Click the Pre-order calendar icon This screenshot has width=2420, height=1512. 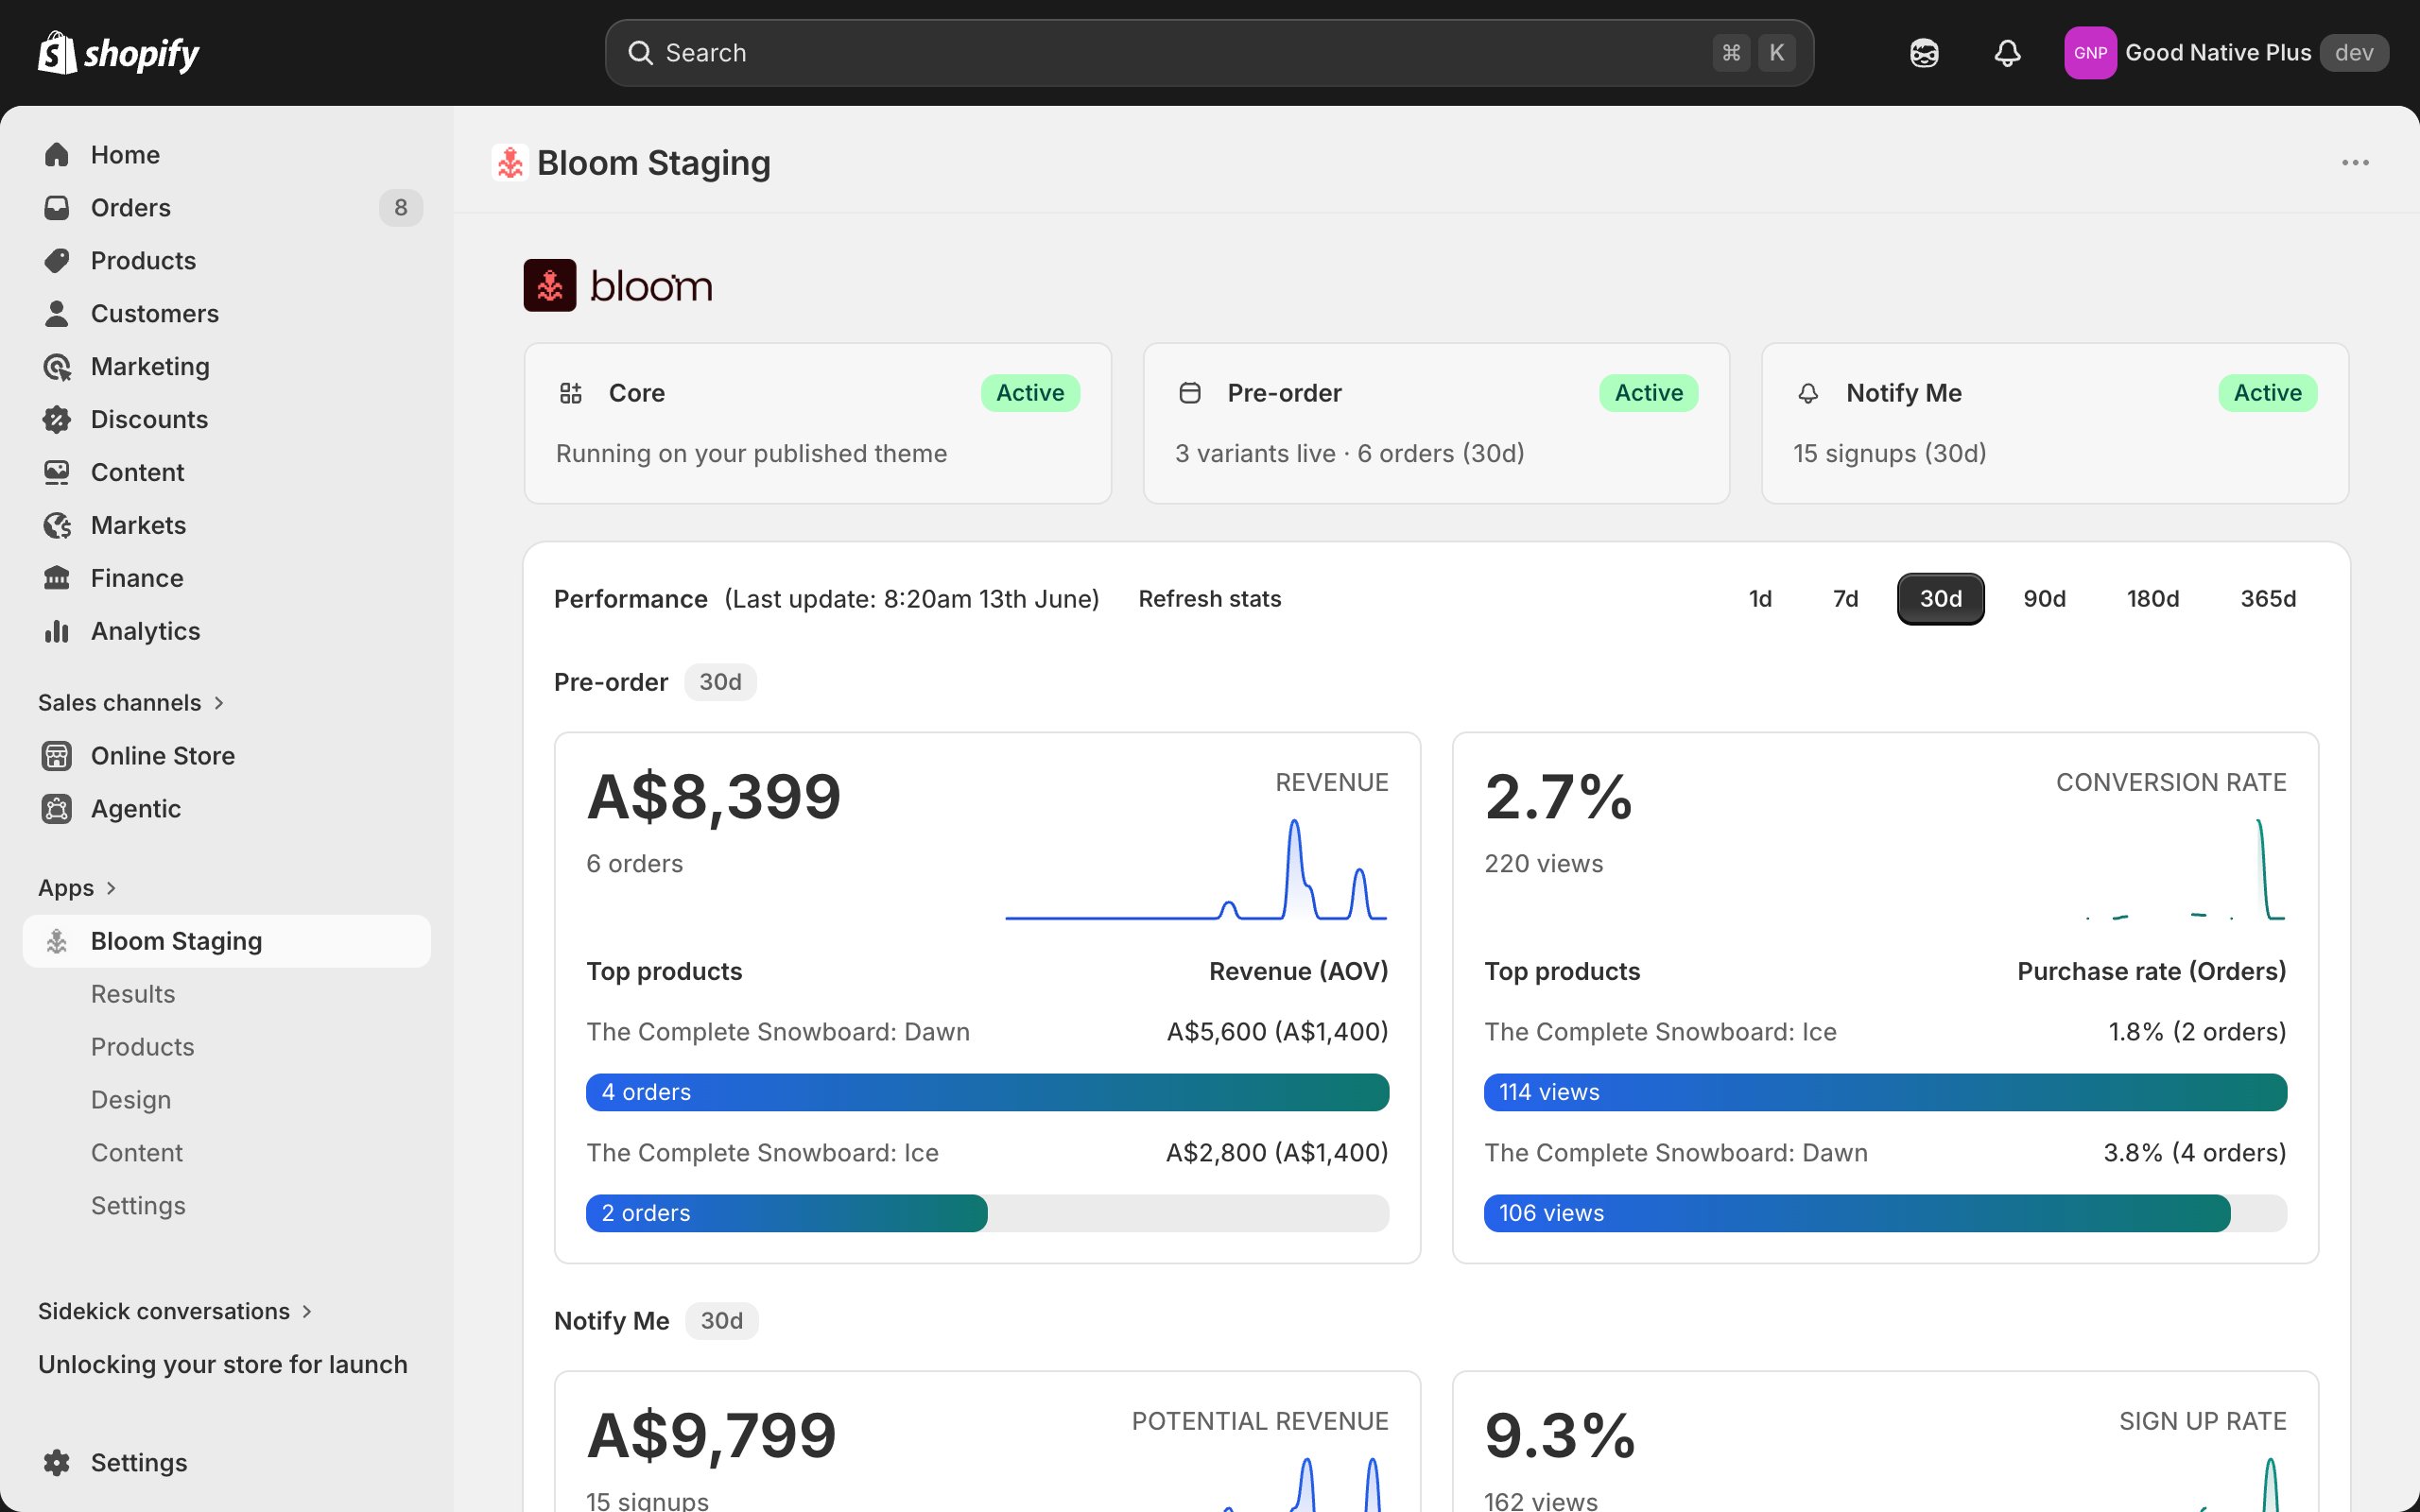click(x=1190, y=393)
